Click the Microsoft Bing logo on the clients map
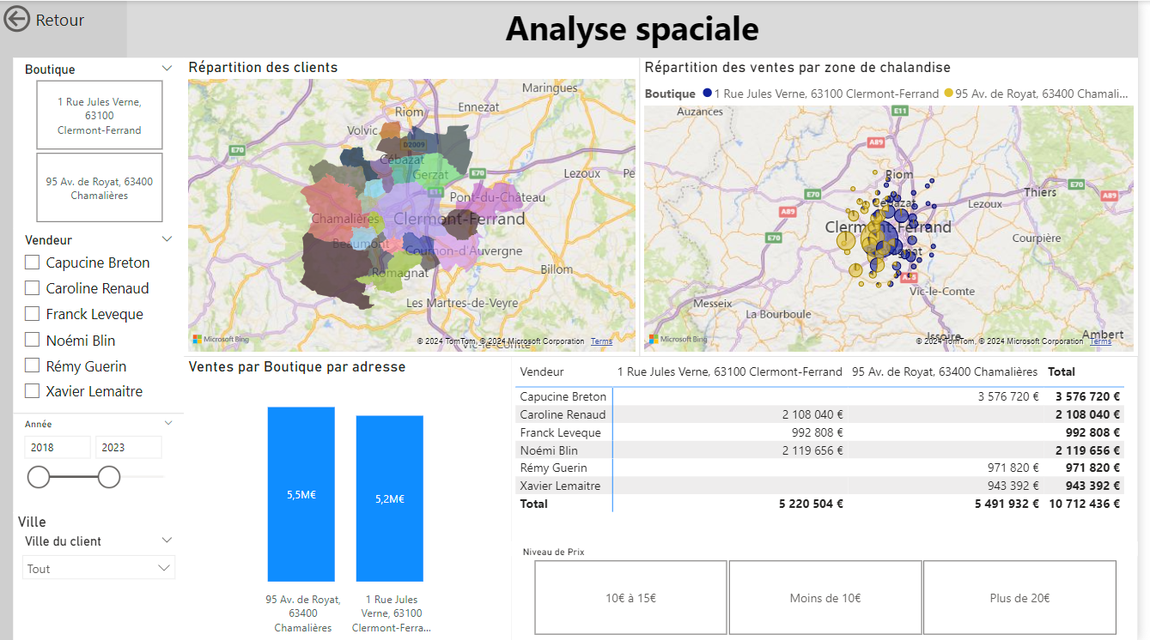Screen dimensions: 1150x640 [219, 340]
